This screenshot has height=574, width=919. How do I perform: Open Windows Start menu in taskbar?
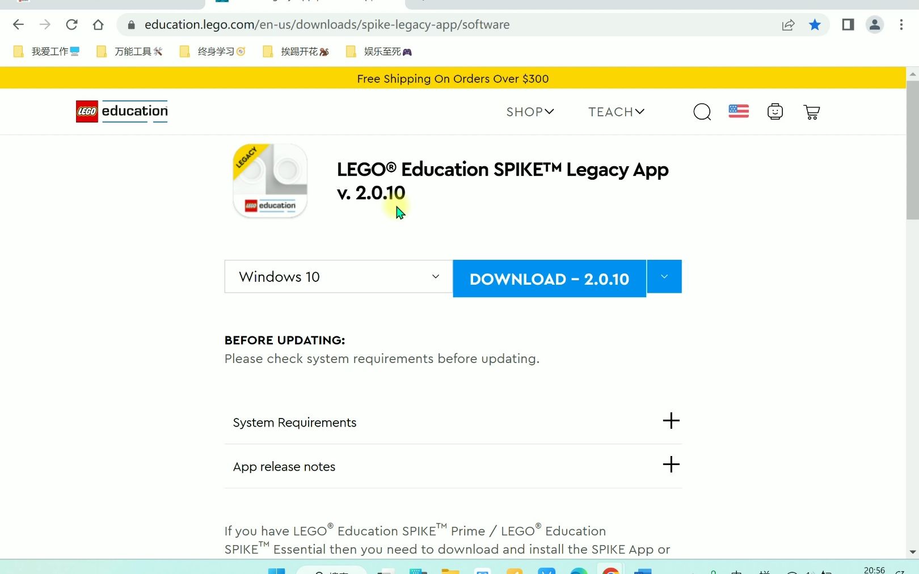[276, 571]
